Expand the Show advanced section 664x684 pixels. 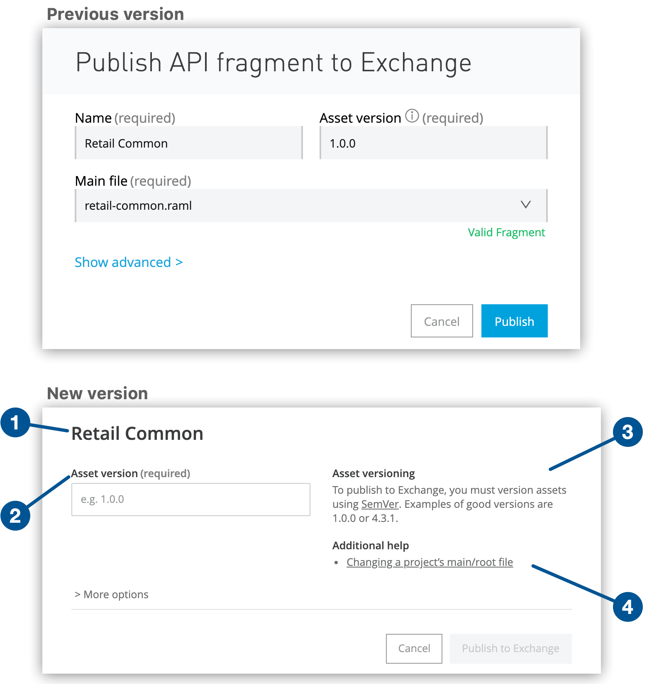point(129,262)
